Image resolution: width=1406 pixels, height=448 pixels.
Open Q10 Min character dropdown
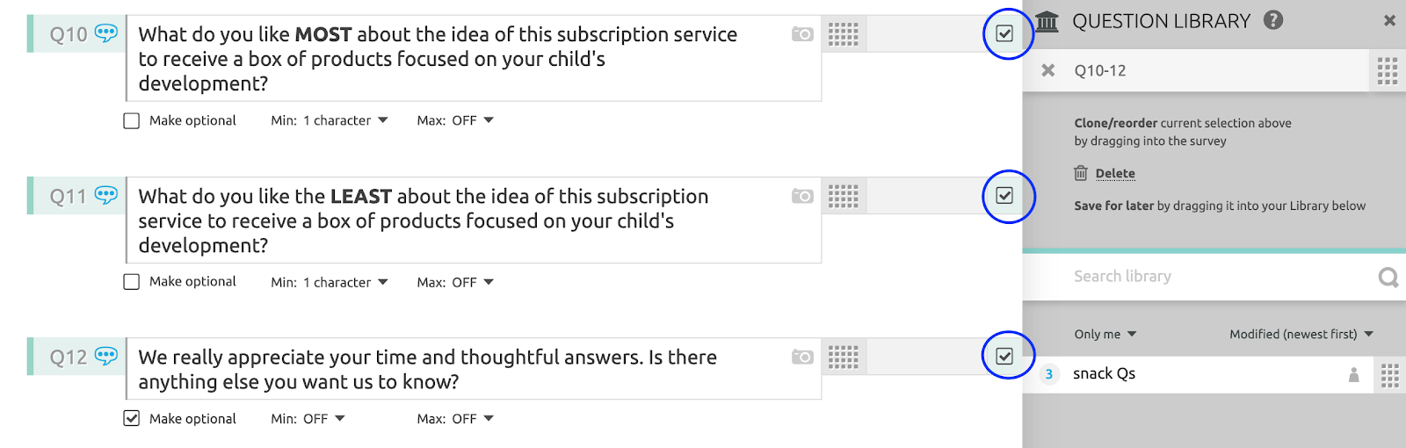tap(343, 120)
